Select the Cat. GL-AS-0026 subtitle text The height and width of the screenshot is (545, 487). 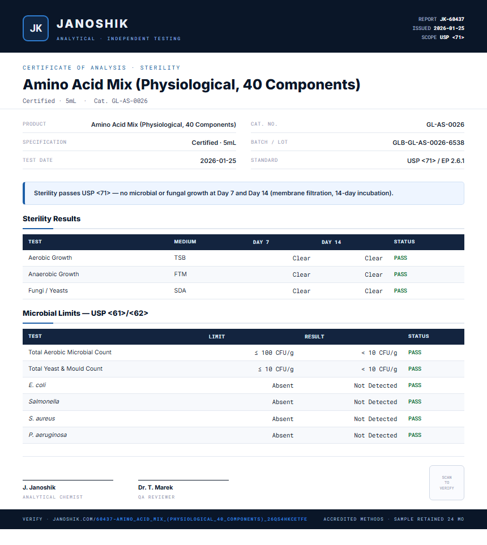[121, 101]
